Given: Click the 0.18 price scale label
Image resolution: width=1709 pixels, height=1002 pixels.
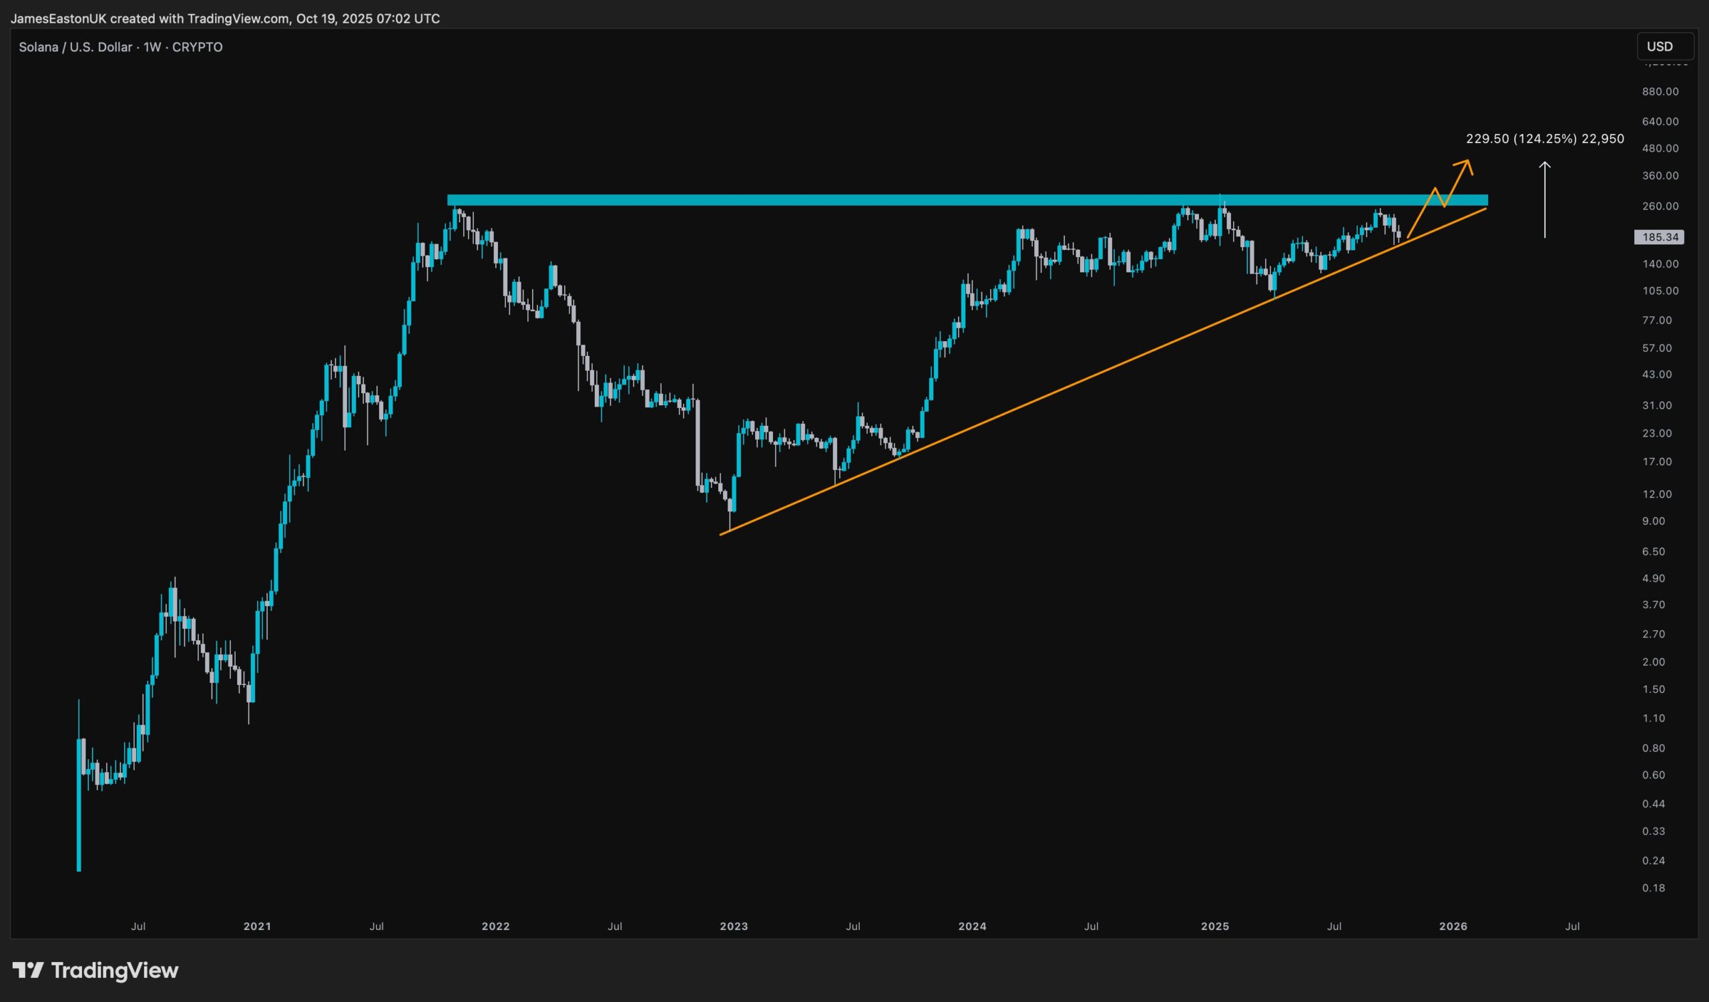Looking at the screenshot, I should (x=1654, y=888).
